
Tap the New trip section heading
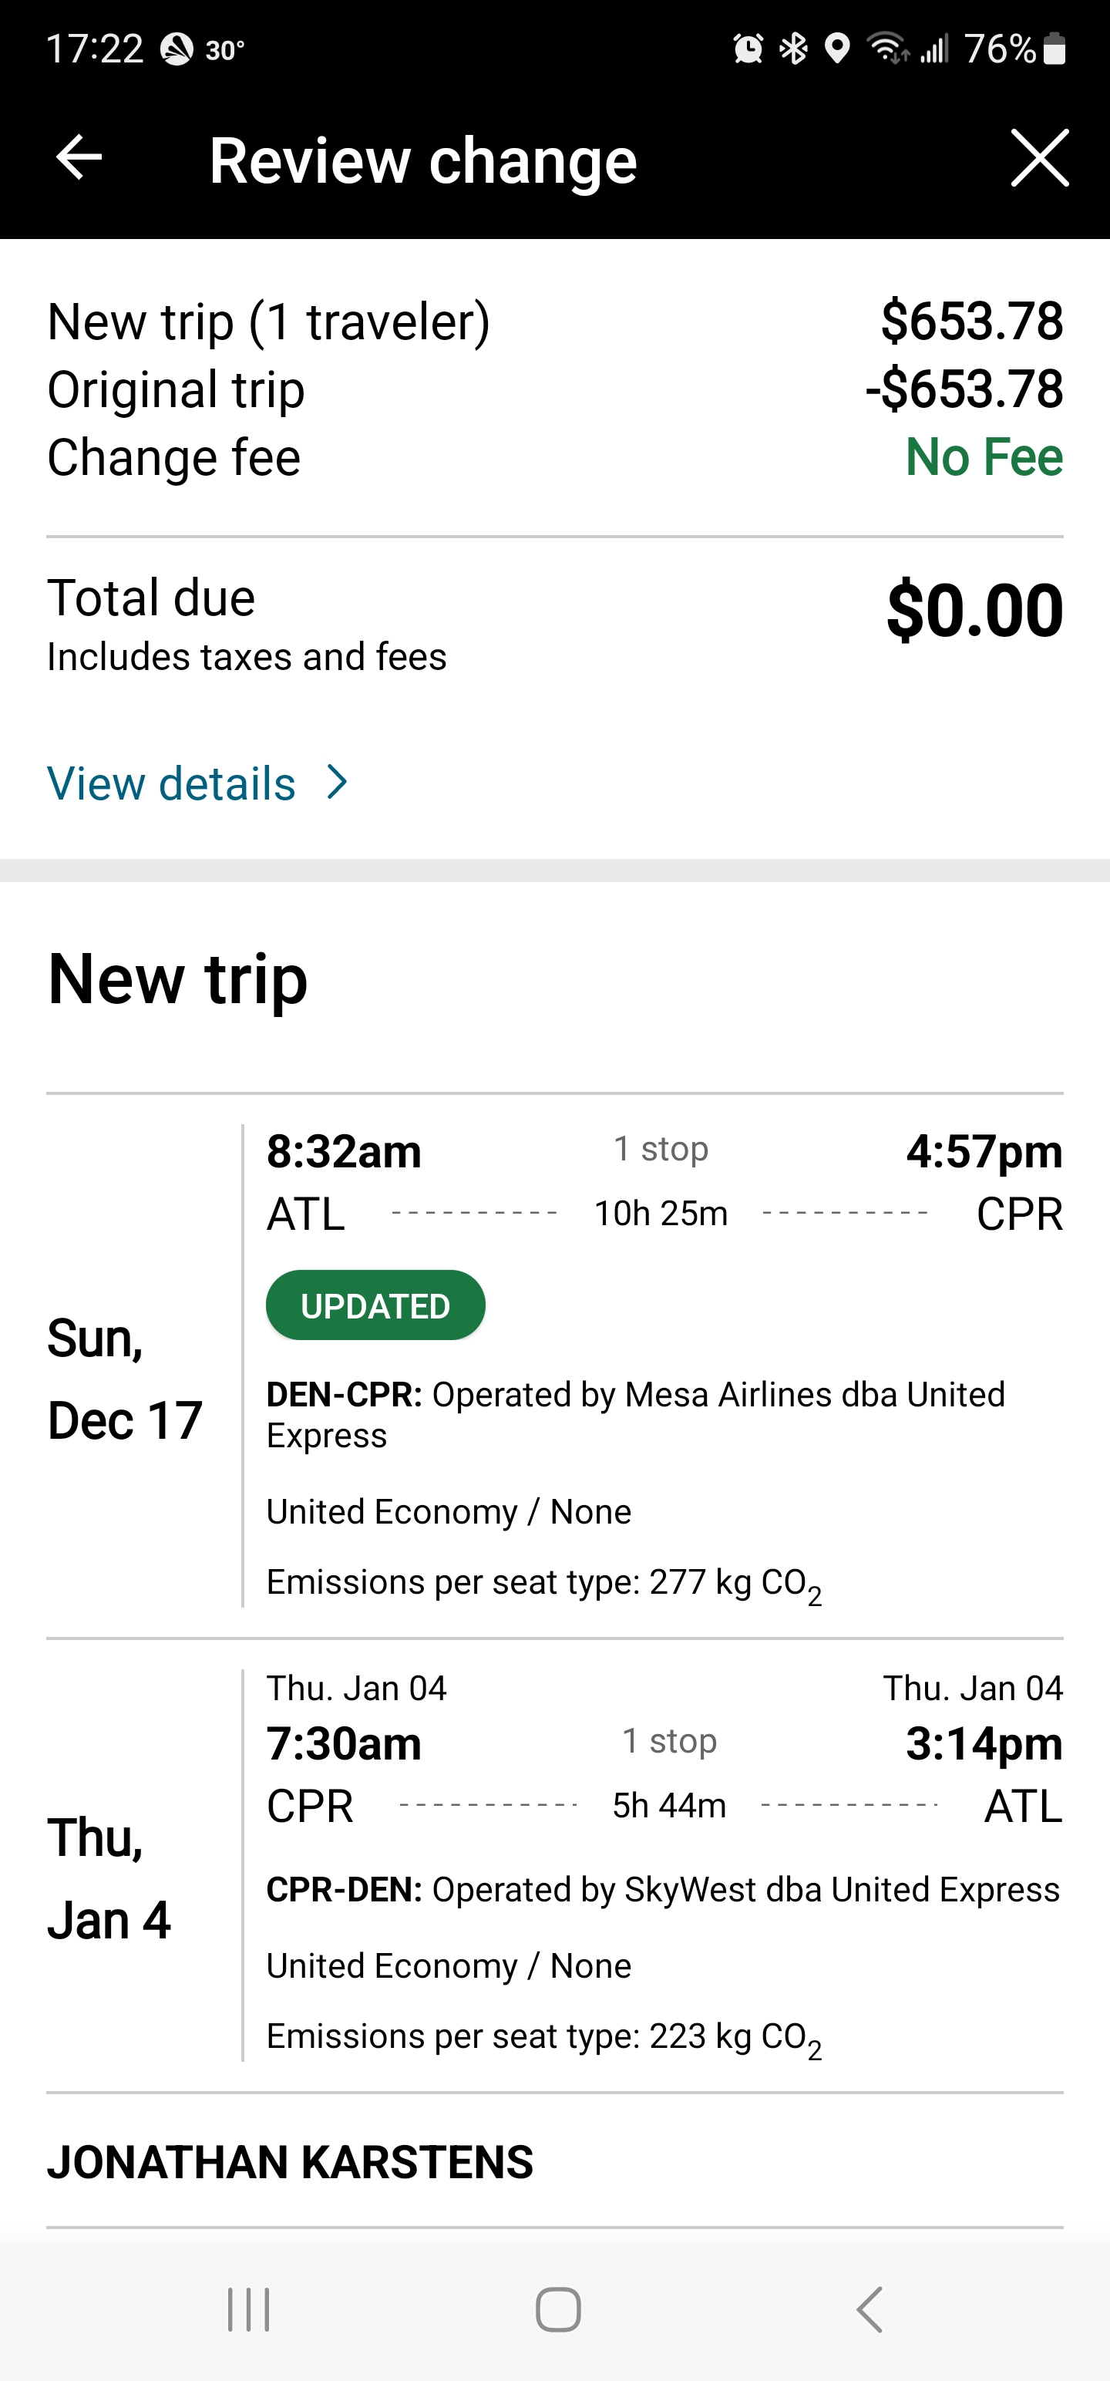[177, 978]
